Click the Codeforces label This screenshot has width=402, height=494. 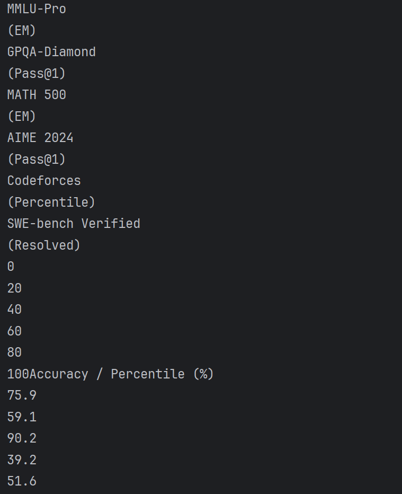(44, 181)
